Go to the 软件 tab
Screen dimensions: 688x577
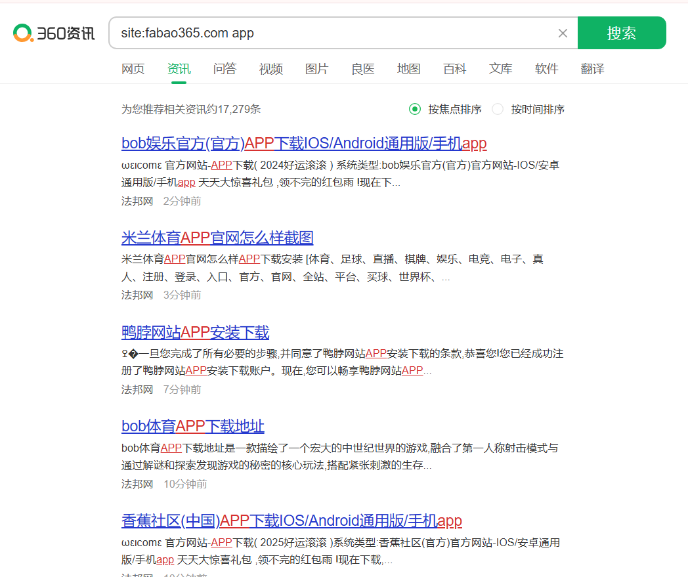pos(546,69)
